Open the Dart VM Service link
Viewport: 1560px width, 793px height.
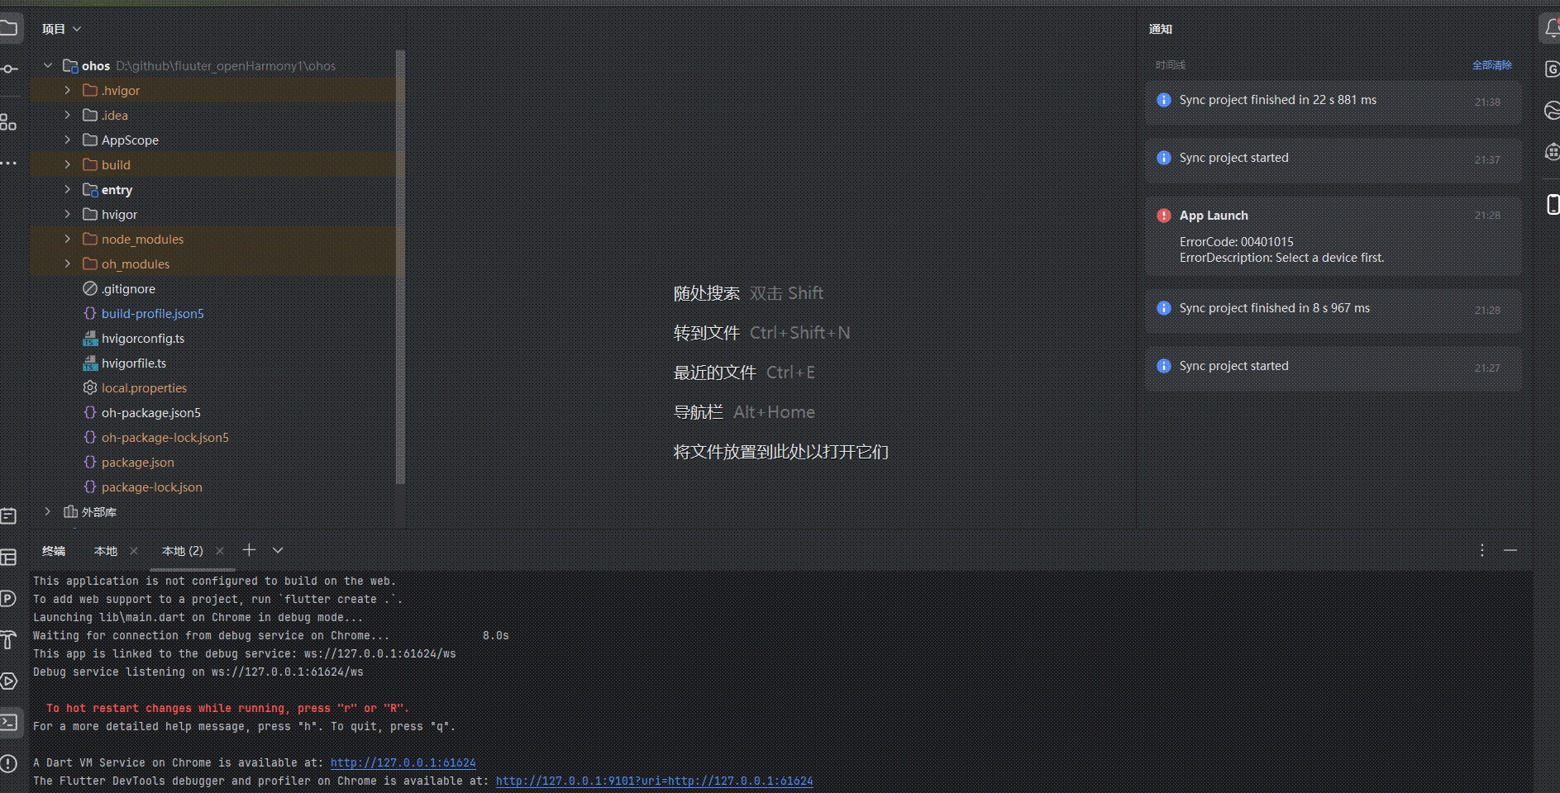click(x=403, y=762)
